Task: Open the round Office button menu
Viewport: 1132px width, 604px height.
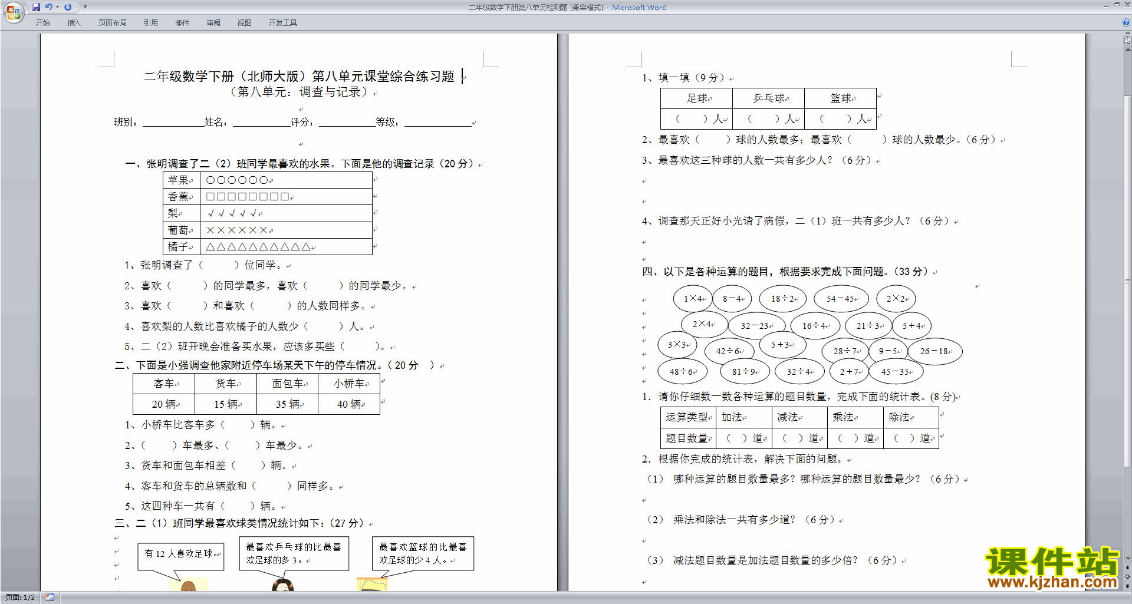Action: [13, 12]
